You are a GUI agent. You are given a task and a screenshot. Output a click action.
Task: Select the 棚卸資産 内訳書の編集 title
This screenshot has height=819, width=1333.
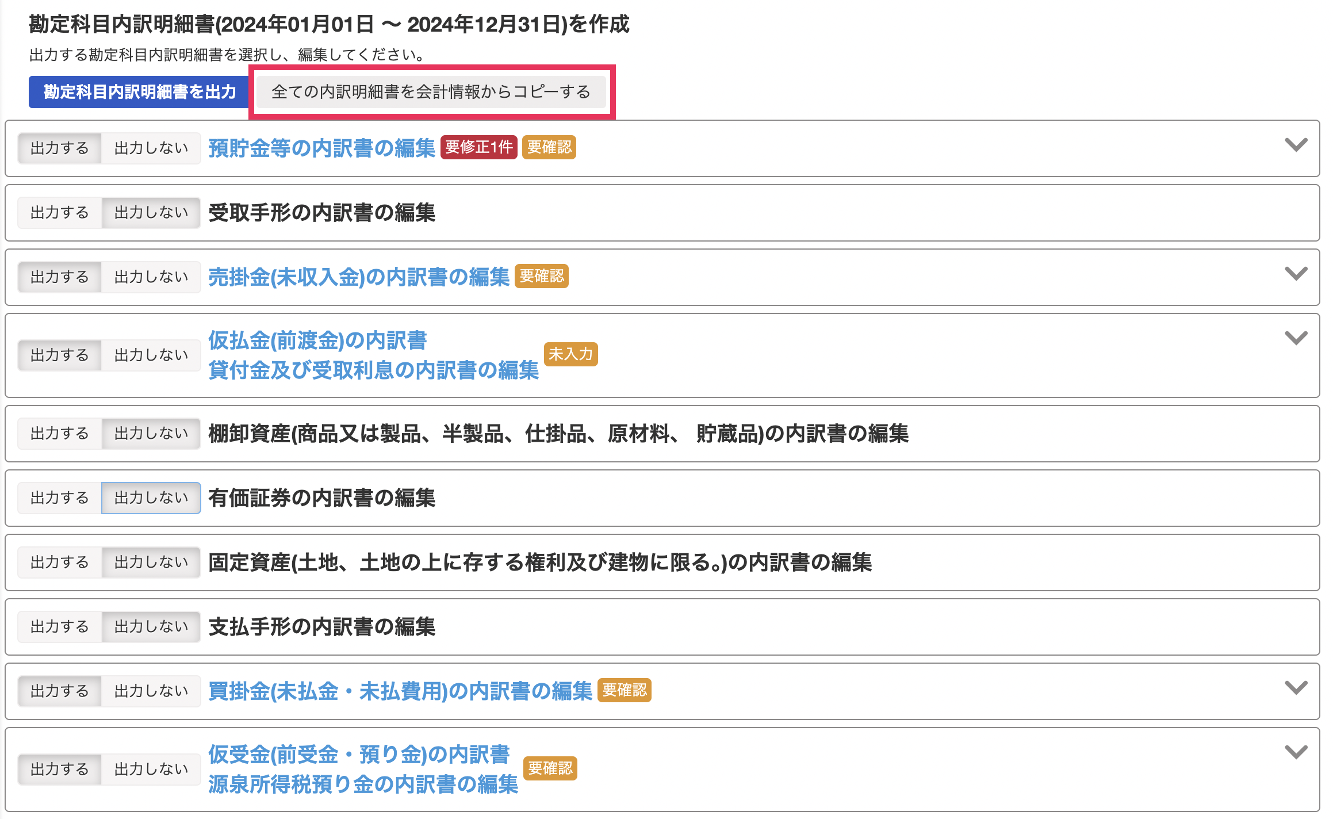tap(558, 434)
